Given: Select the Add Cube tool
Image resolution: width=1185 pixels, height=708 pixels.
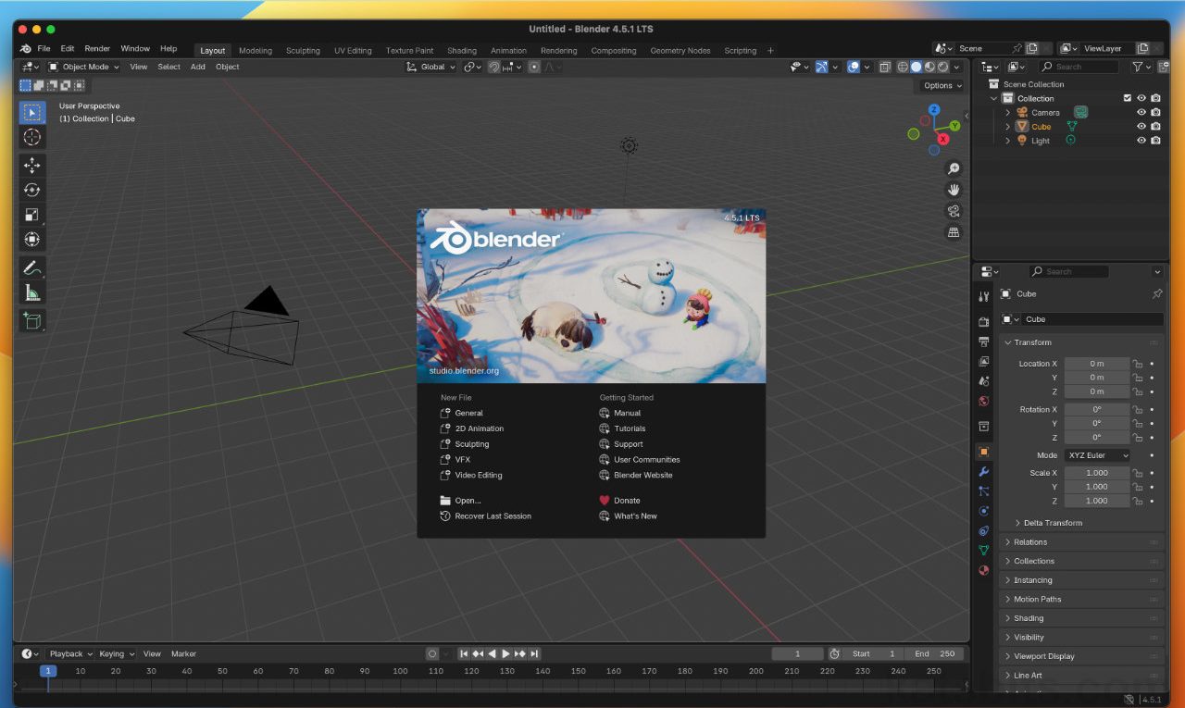Looking at the screenshot, I should (x=32, y=321).
